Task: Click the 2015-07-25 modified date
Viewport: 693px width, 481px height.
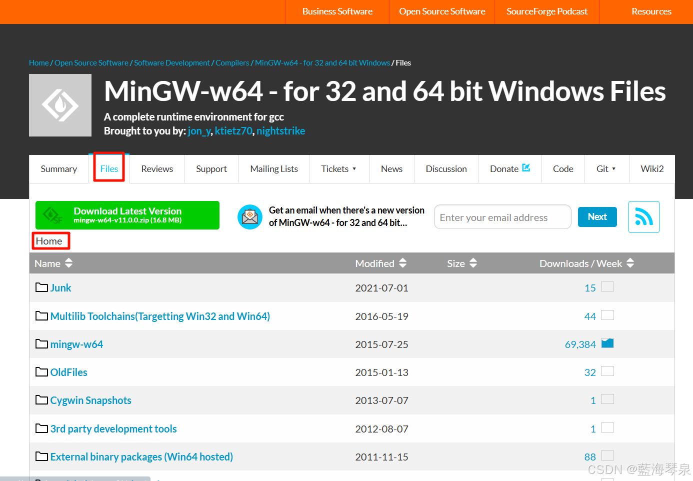Action: (381, 344)
